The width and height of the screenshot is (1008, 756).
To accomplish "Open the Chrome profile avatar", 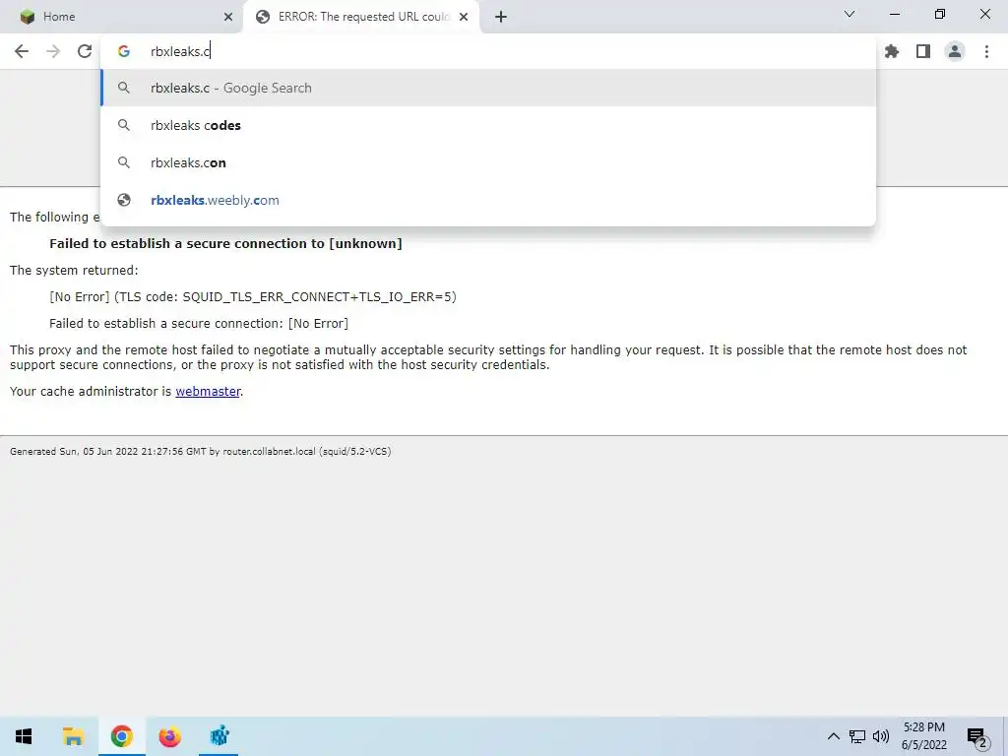I will pos(955,51).
